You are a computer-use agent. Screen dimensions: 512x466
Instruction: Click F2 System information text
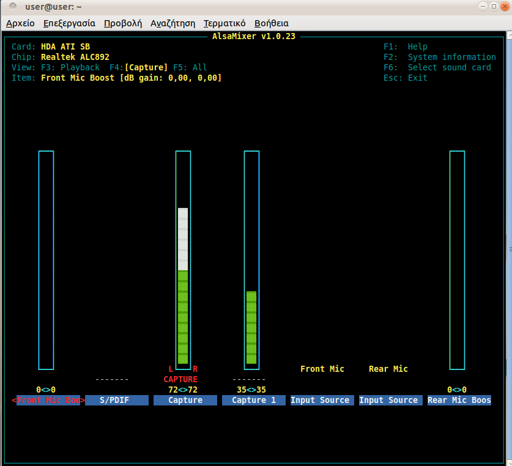tap(439, 57)
